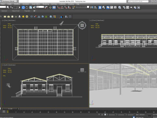This screenshot has height=118, width=157.
Task: Click the Set Key button
Action: click(155, 117)
